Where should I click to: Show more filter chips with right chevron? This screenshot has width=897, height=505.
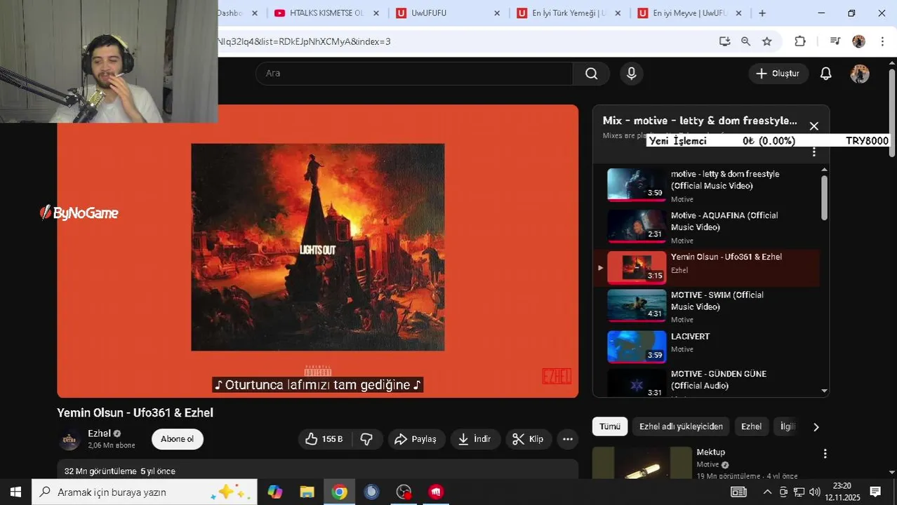click(x=816, y=426)
